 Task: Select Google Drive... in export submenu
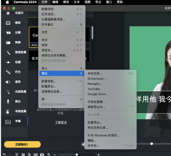pyautogui.click(x=110, y=94)
